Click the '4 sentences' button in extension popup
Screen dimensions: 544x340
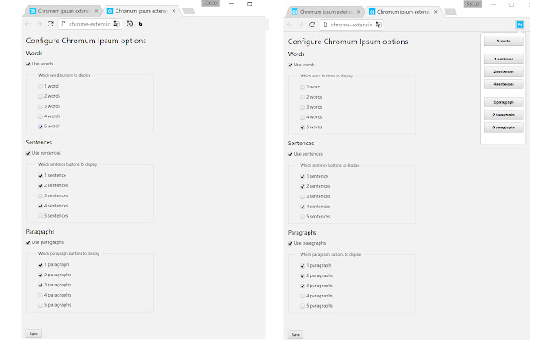tap(503, 84)
